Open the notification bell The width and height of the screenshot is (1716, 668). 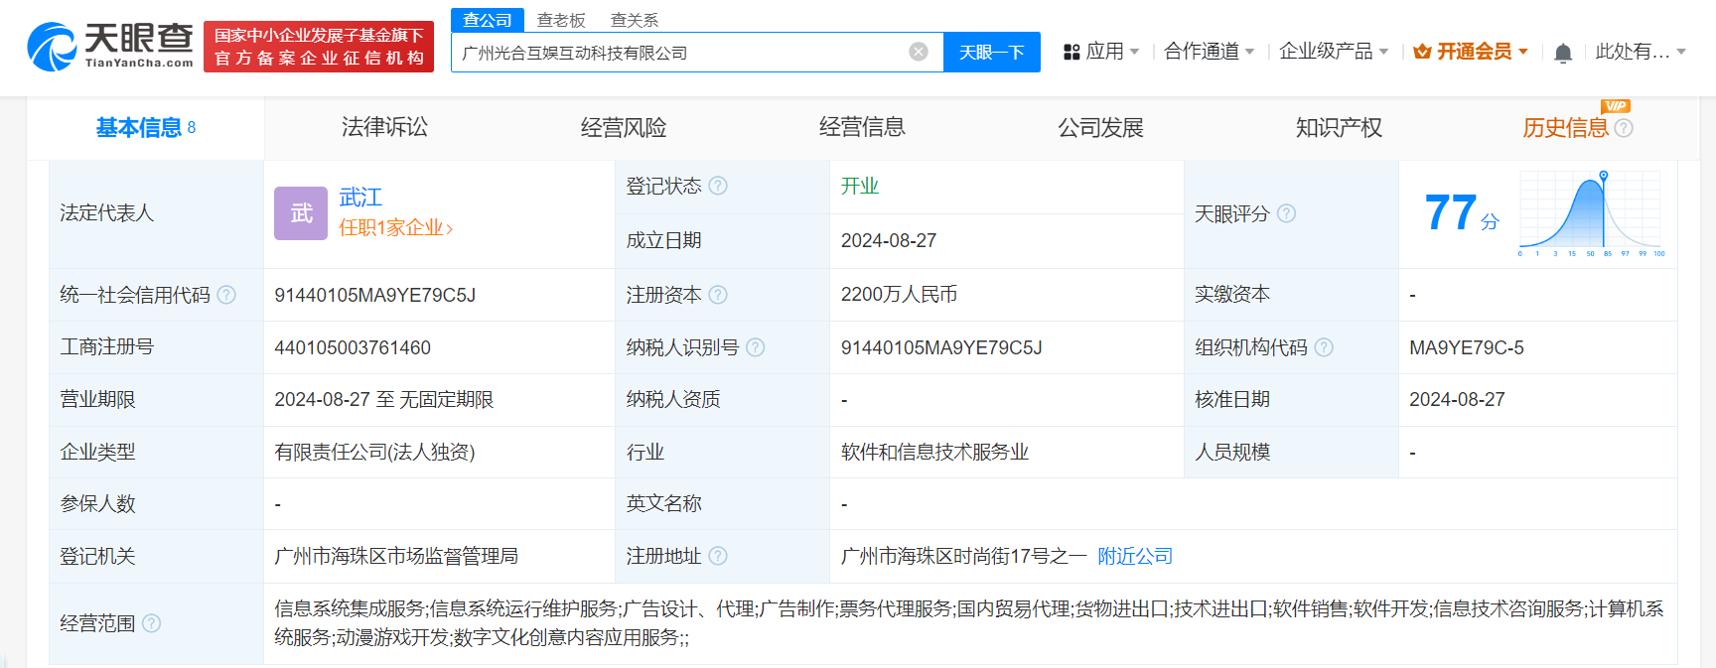1562,53
